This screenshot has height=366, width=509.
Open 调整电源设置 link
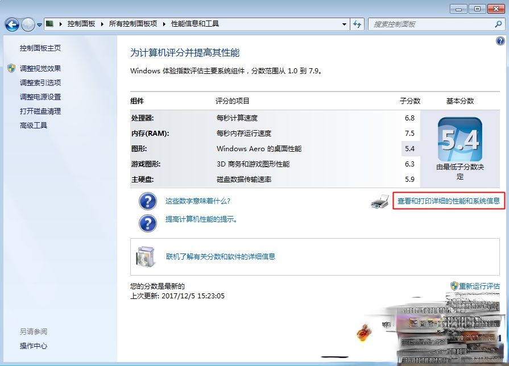coord(40,97)
